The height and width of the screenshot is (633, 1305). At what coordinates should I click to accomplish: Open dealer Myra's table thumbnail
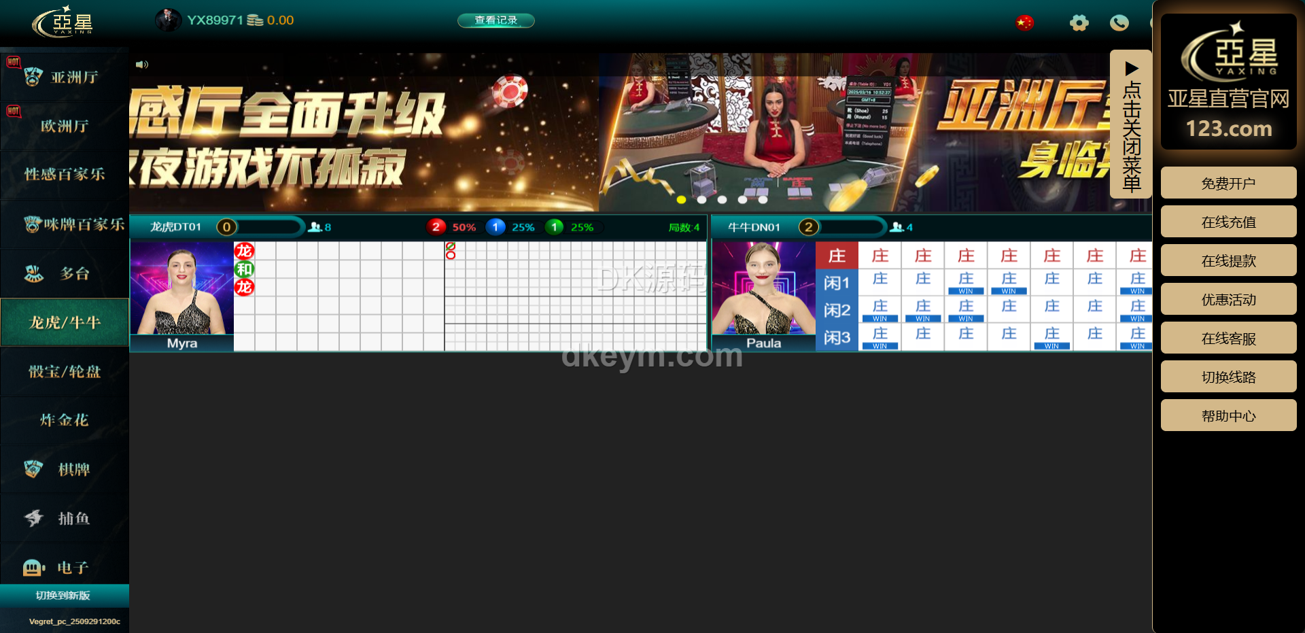coord(181,290)
